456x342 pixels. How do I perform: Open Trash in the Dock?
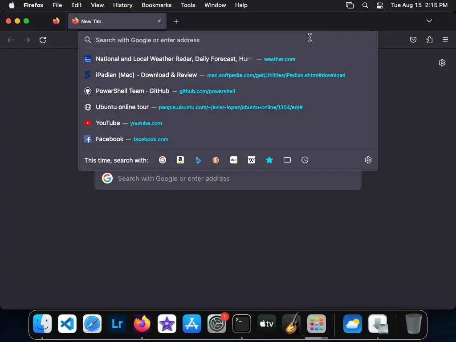[x=413, y=324]
